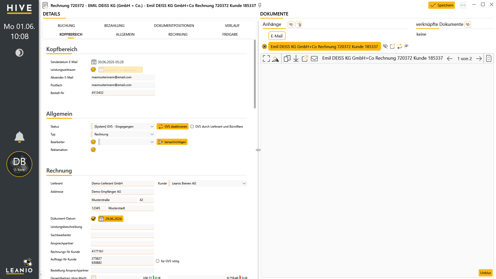Rotate the document in viewer toolbar

pyautogui.click(x=276, y=59)
